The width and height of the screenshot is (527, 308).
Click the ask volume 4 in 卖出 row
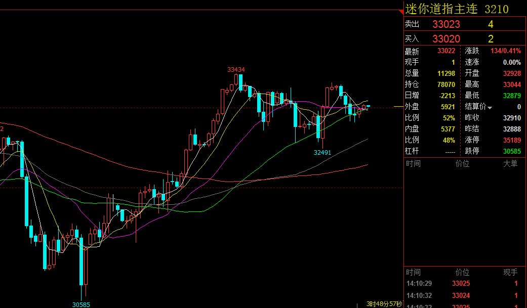point(491,24)
